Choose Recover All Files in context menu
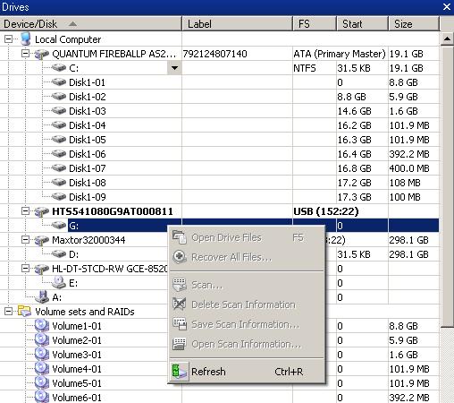454x403 pixels. (247, 257)
